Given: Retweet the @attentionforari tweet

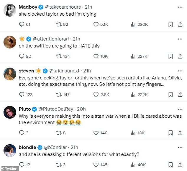Looking at the screenshot, I should click(59, 56).
